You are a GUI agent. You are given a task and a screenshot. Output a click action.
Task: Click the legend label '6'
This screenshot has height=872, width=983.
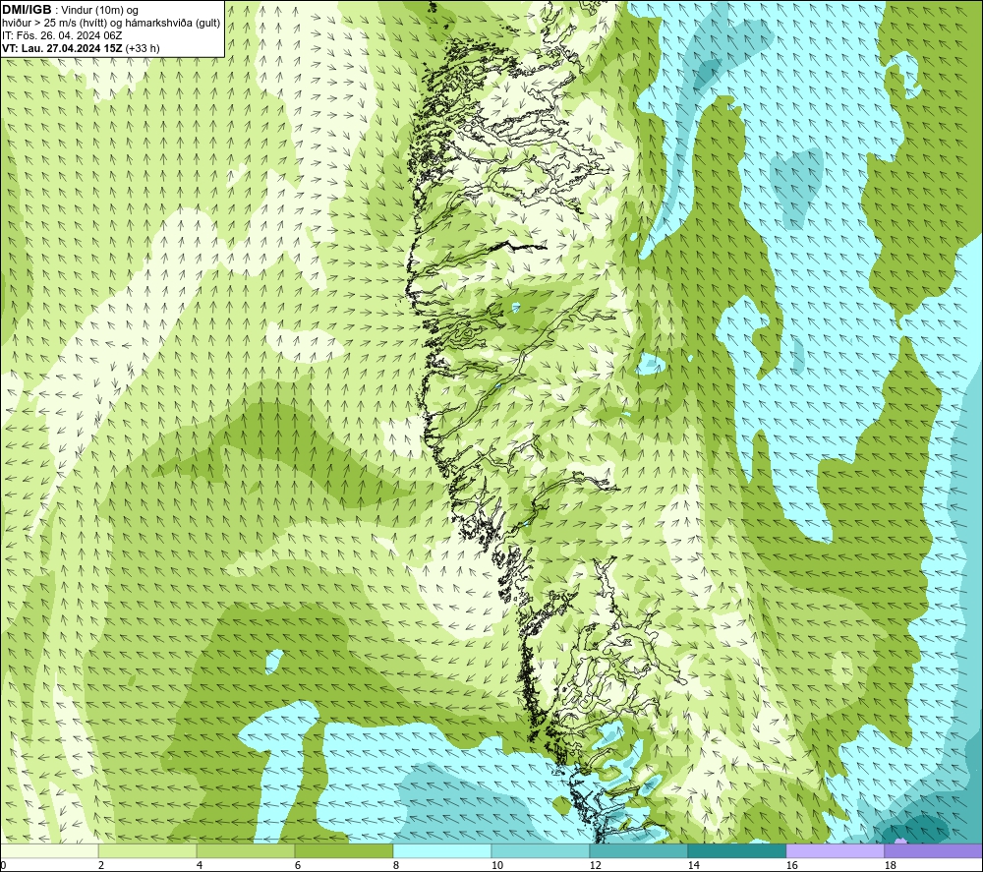pyautogui.click(x=297, y=866)
